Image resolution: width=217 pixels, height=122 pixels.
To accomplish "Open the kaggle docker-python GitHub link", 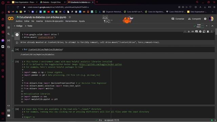I will pos(100,64).
